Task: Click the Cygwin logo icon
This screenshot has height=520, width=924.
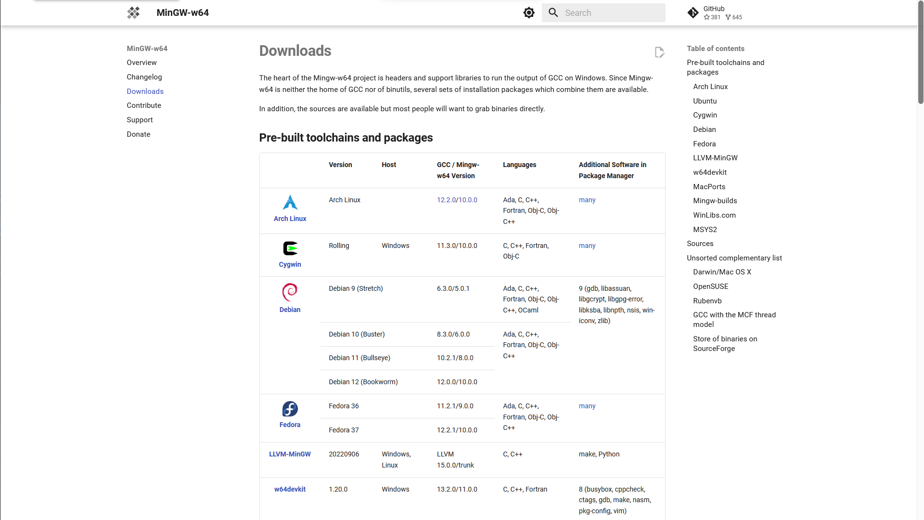Action: [x=290, y=248]
